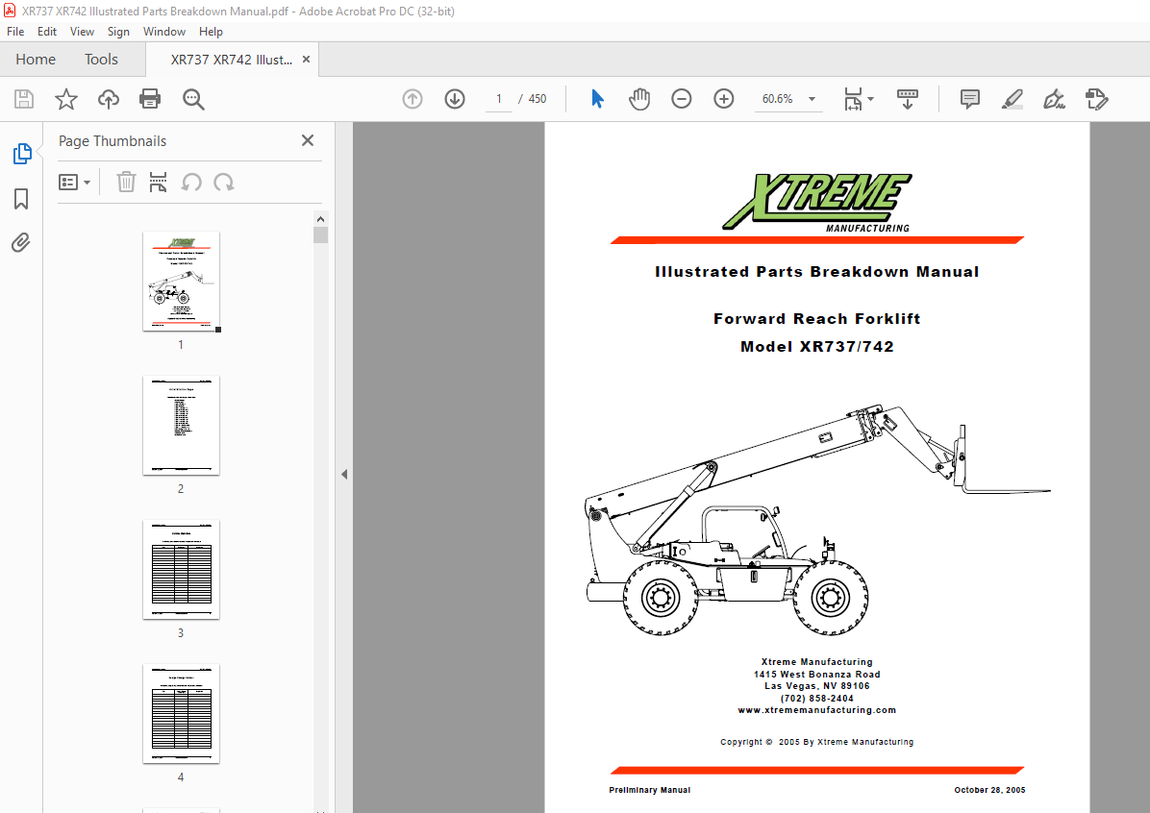Open the File menu
This screenshot has height=813, width=1150.
click(15, 32)
